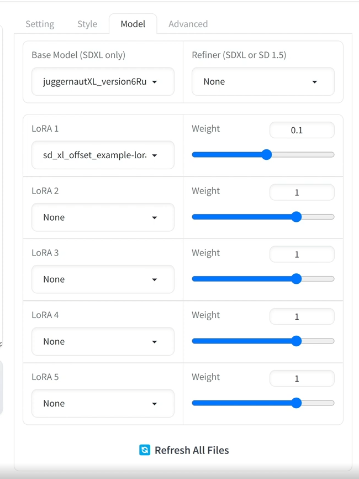This screenshot has height=479, width=359.
Task: Open the Style tab
Action: click(x=87, y=24)
